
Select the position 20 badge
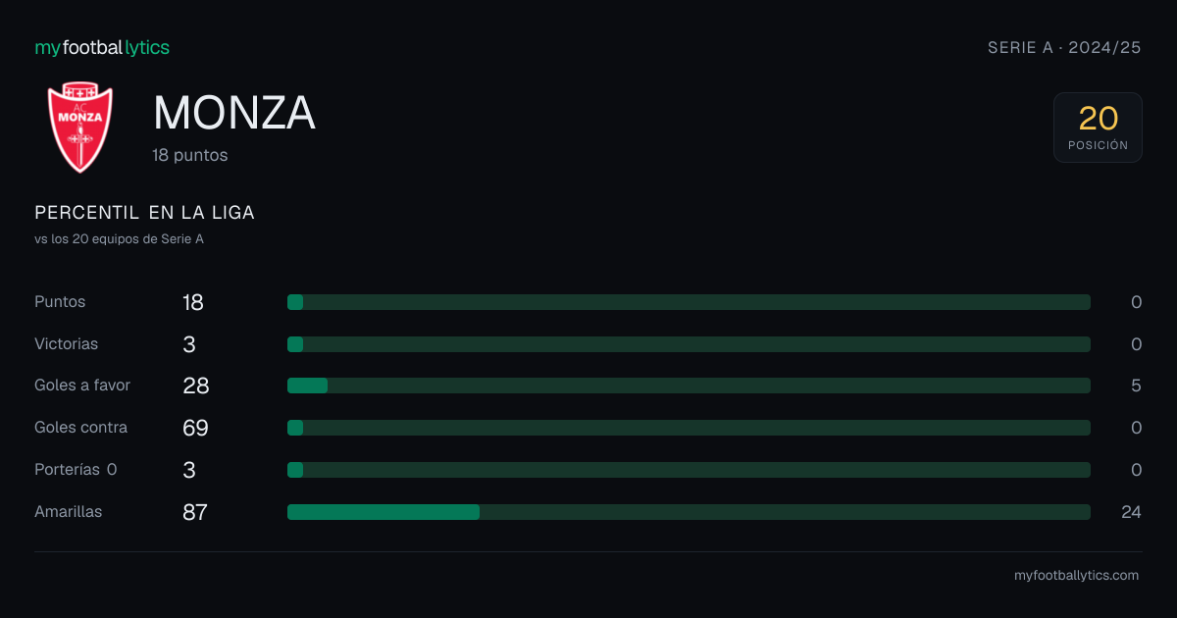point(1098,128)
